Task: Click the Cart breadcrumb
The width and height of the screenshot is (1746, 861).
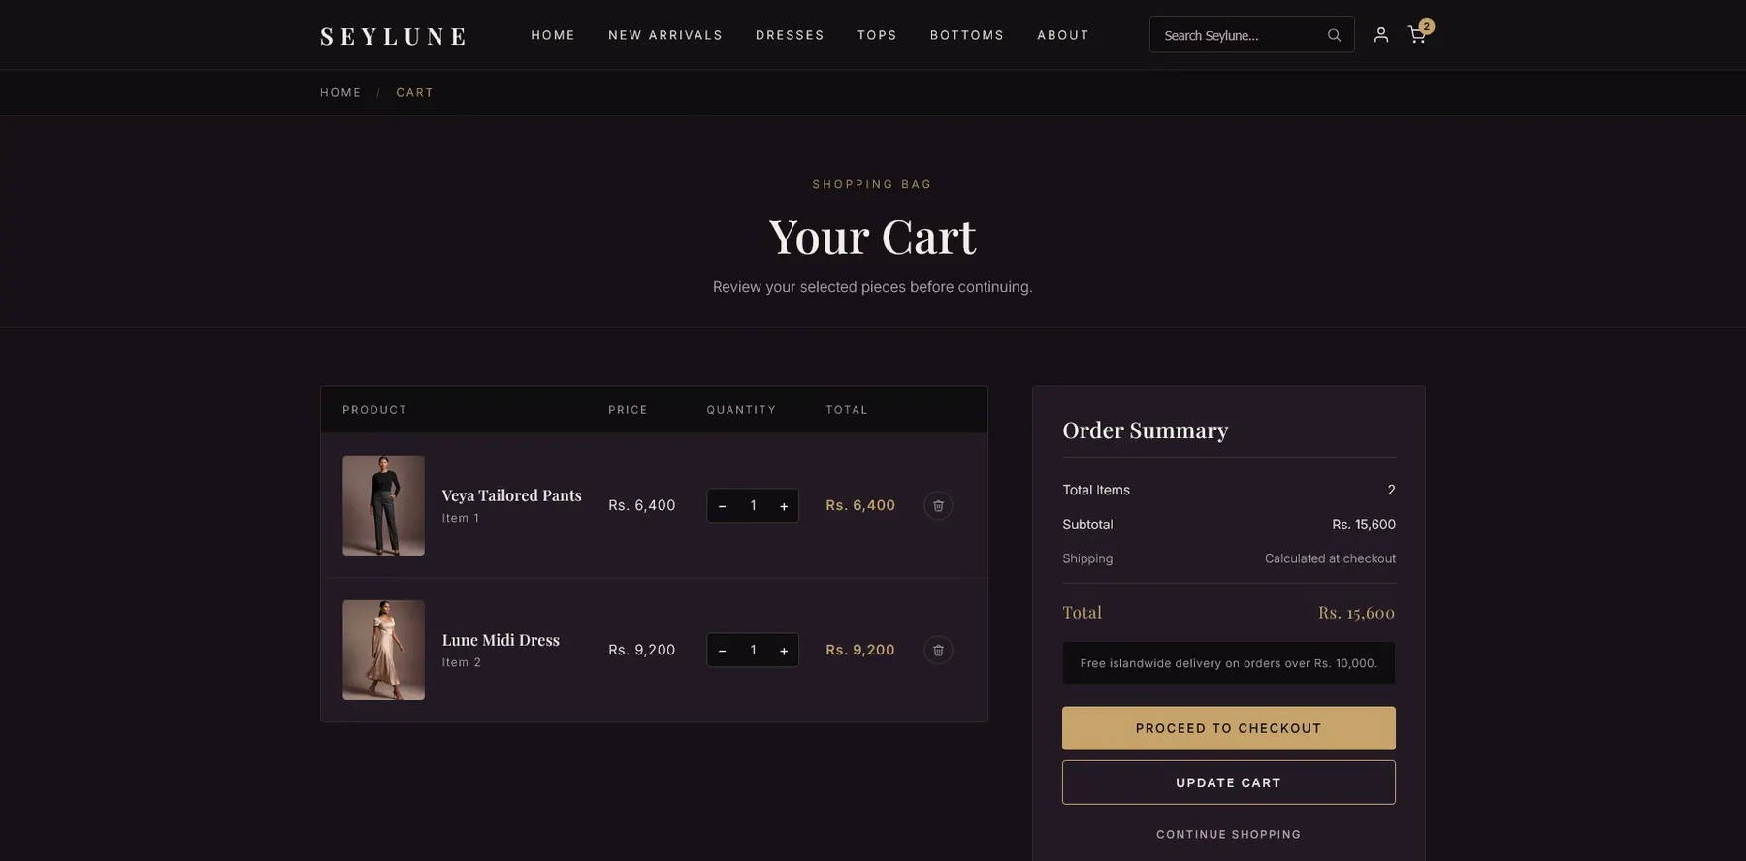Action: pos(414,92)
